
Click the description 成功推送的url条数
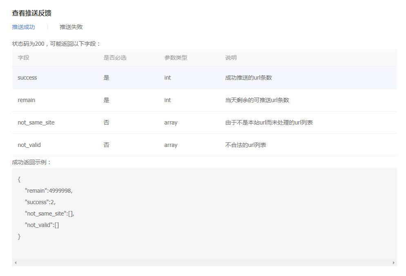click(248, 78)
